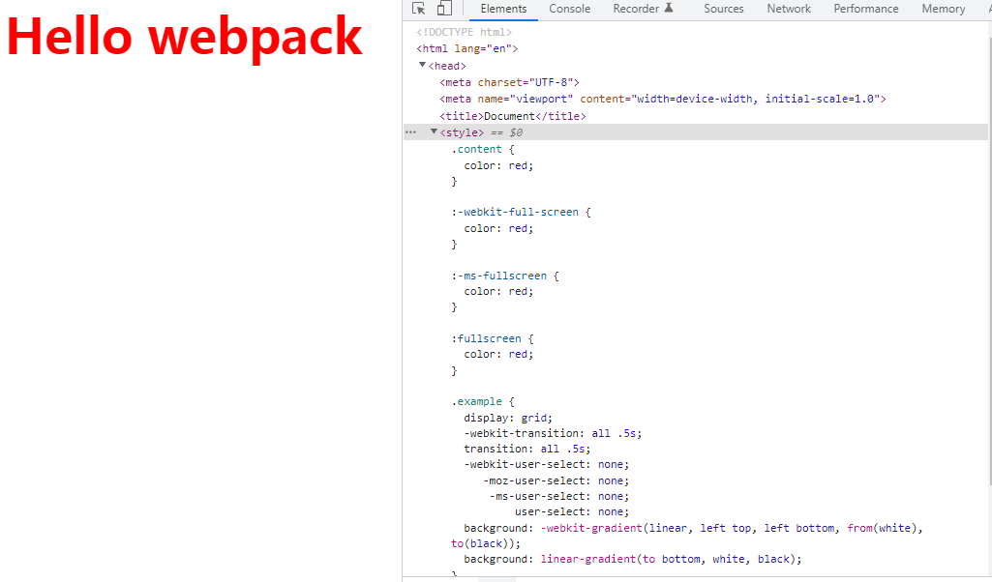
Task: Collapse the style element node
Action: pyautogui.click(x=434, y=131)
